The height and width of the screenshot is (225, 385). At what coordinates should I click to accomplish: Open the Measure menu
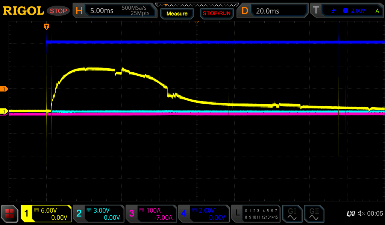click(x=177, y=14)
